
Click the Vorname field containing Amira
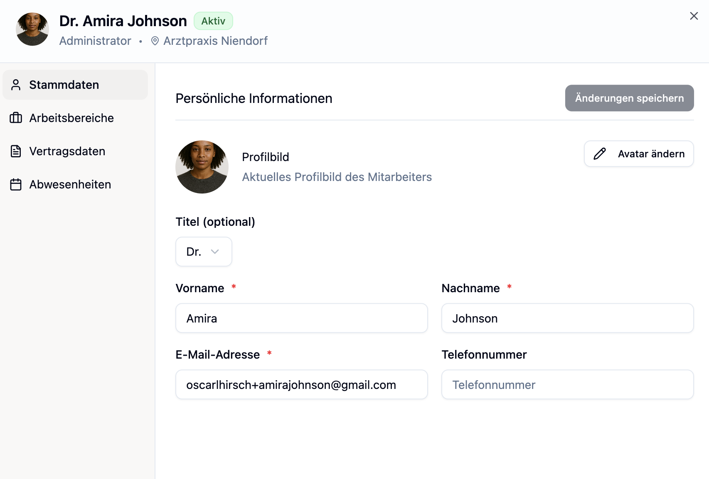pyautogui.click(x=301, y=318)
